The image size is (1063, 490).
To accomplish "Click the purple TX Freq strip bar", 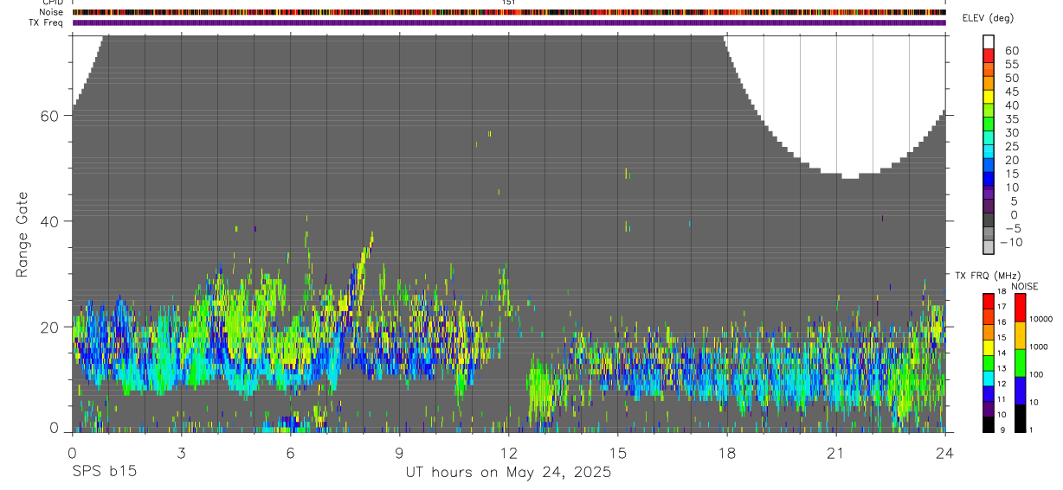I will [509, 22].
